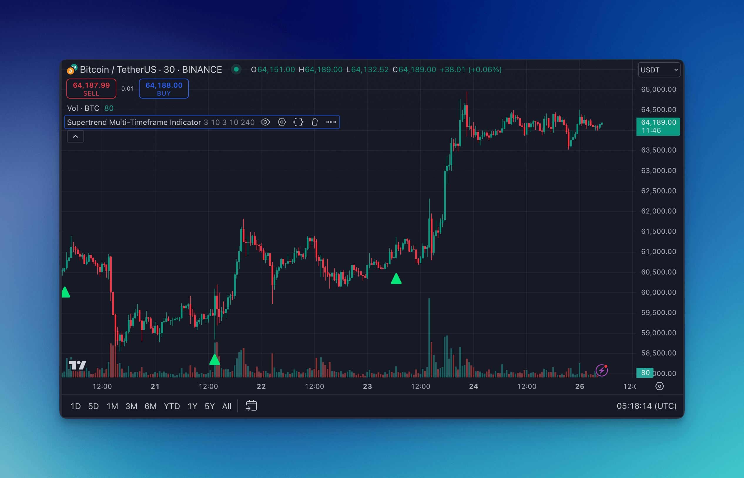Open the USDT currency dropdown

tap(659, 70)
